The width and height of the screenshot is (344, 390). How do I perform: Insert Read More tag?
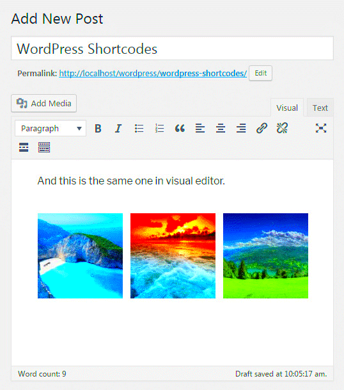pyautogui.click(x=24, y=147)
